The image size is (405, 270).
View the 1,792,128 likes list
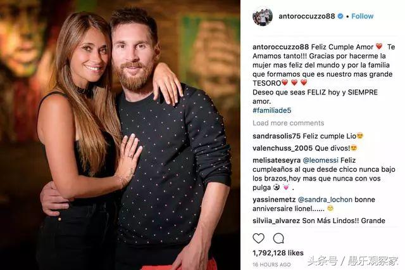(x=278, y=253)
